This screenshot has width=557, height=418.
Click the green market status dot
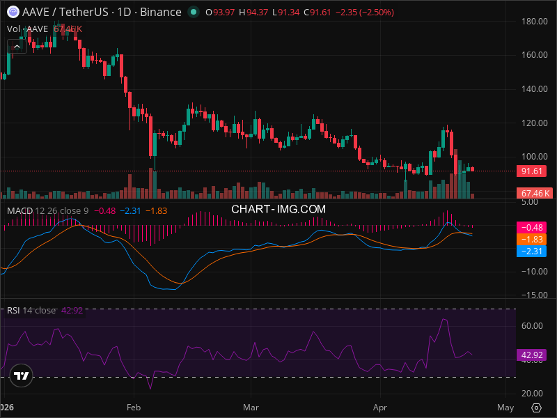click(x=194, y=12)
